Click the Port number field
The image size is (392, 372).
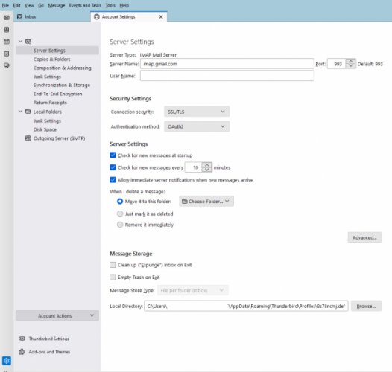pos(337,64)
